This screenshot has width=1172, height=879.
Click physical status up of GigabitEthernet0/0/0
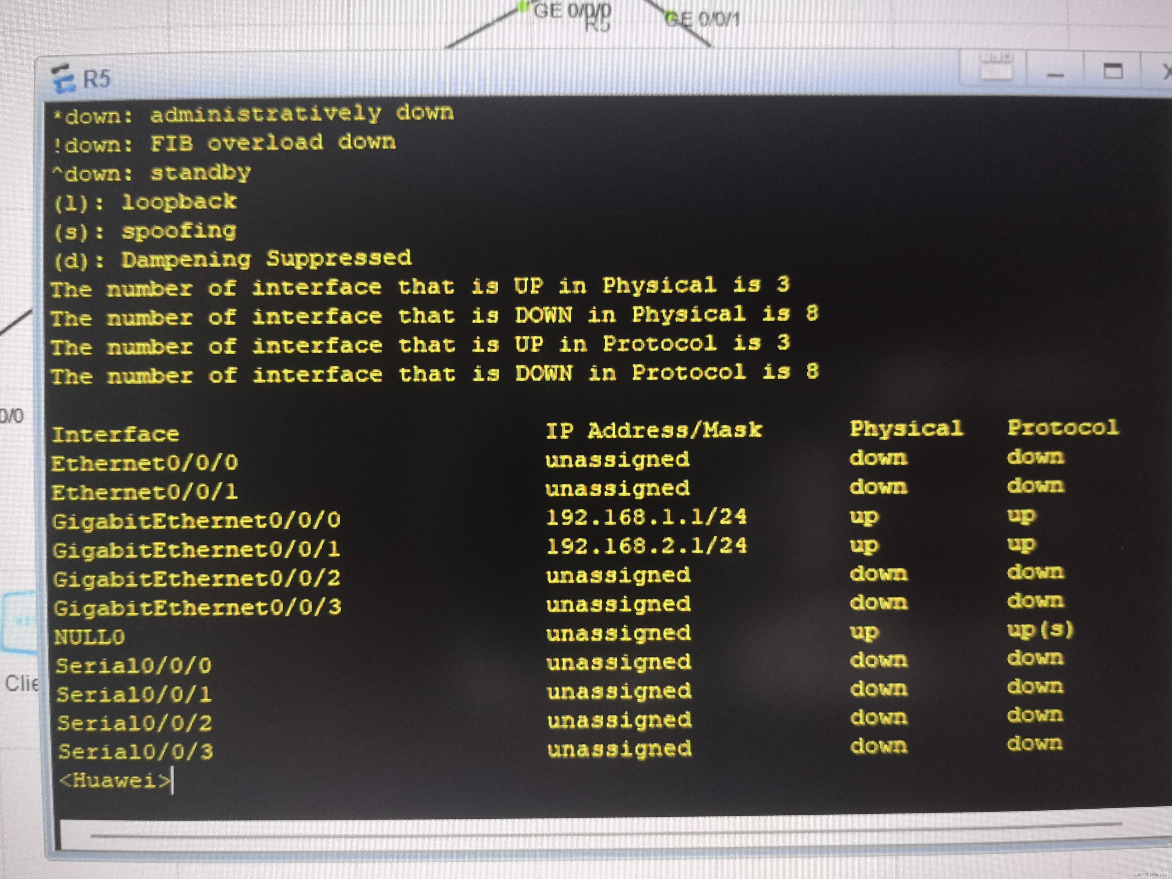pyautogui.click(x=864, y=516)
